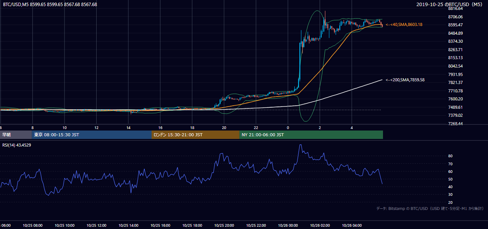Image resolution: width=488 pixels, height=229 pixels.
Task: Click price axis value 7710.78
Action: pos(456,91)
